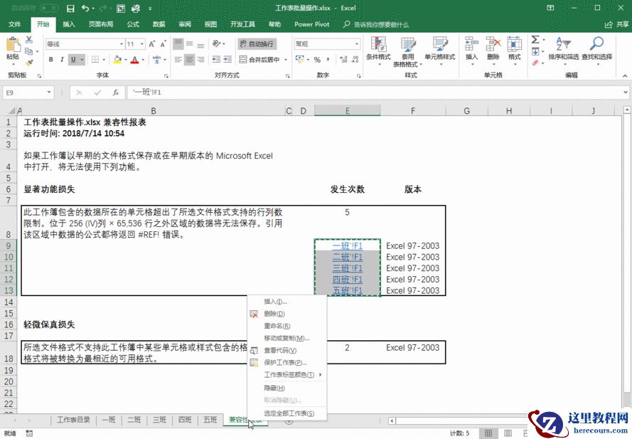Open the Conditional Formatting (条件格式) dropdown
Viewport: 632px width, 439px height.
[378, 52]
